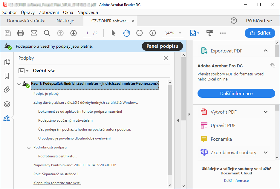280x189 pixels.
Task: Open the Okna menu
Action: click(x=68, y=13)
